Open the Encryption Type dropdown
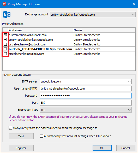This screenshot has height=153, width=138. click(86, 110)
